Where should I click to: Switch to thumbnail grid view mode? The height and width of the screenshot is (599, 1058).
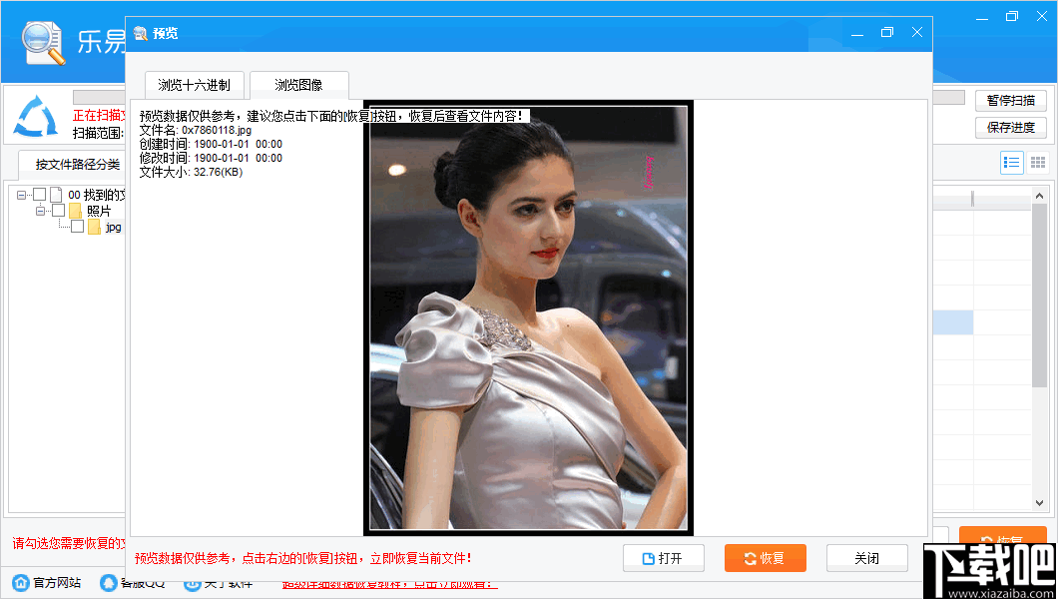tap(1038, 162)
